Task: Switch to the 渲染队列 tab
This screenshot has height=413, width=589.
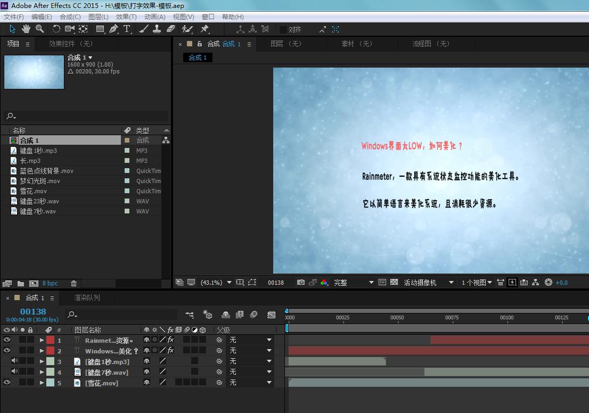Action: coord(87,298)
